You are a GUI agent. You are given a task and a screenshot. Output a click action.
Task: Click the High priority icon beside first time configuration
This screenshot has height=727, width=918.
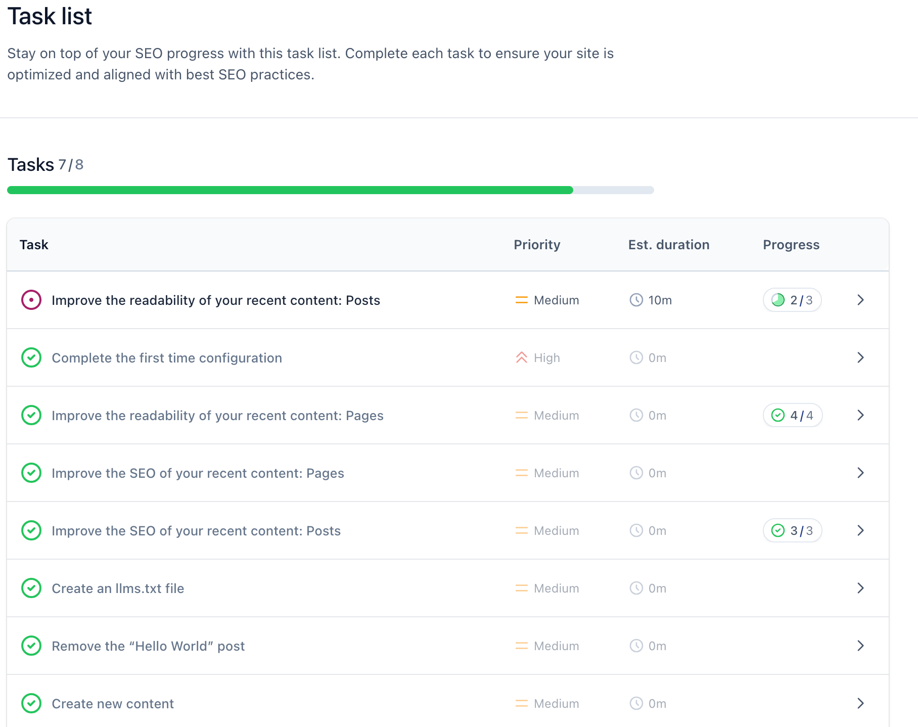pyautogui.click(x=521, y=357)
